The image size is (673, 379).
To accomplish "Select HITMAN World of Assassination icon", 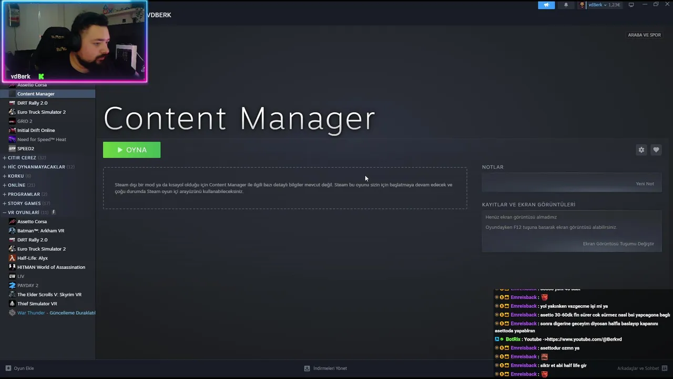I will (12, 267).
